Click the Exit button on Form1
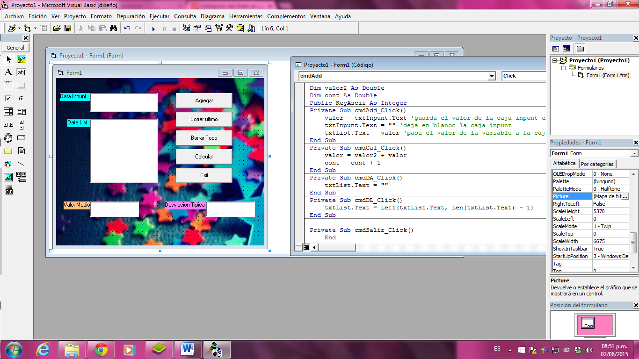The height and width of the screenshot is (359, 639). (204, 175)
